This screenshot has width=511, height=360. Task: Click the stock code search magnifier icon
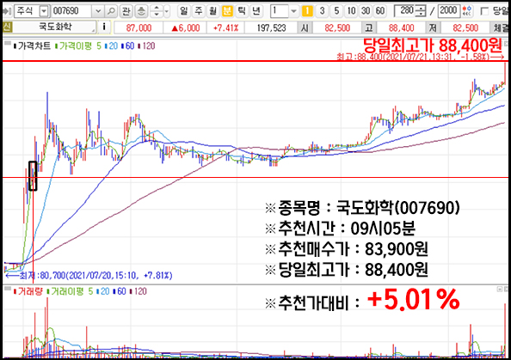[111, 11]
